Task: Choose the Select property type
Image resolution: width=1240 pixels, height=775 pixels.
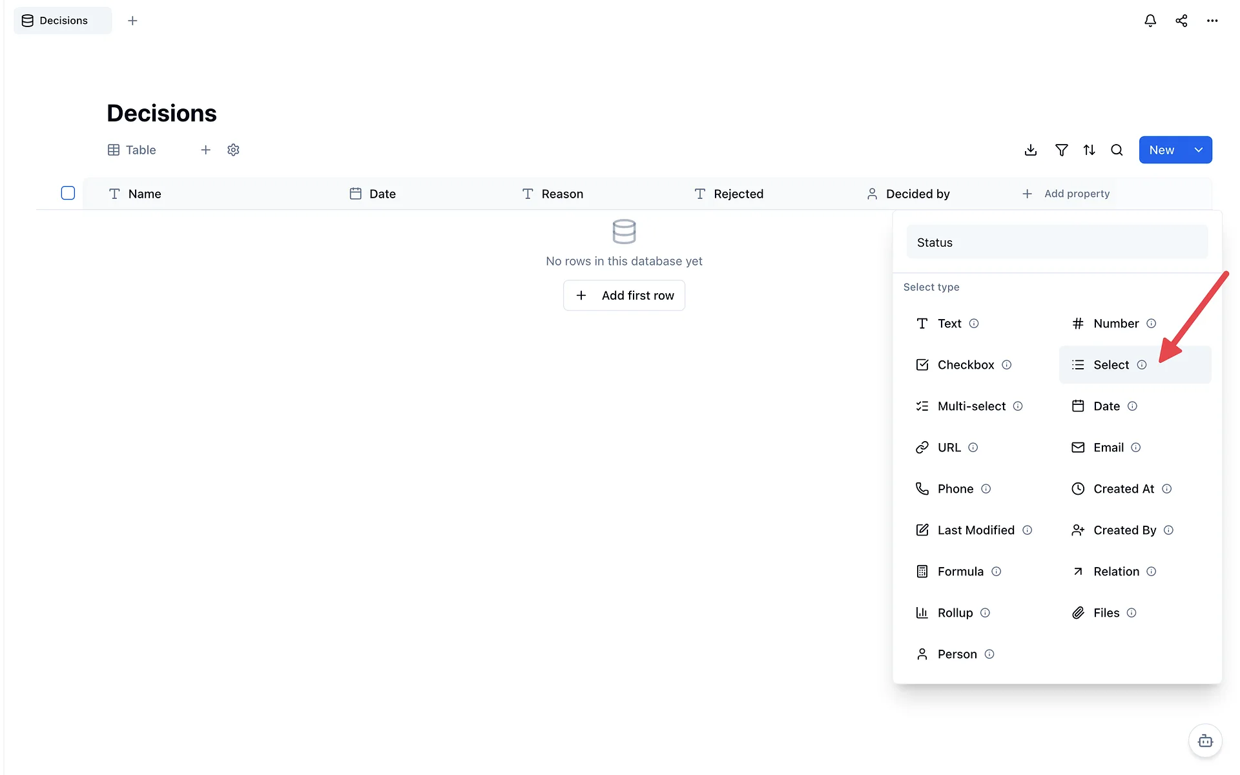Action: 1135,365
